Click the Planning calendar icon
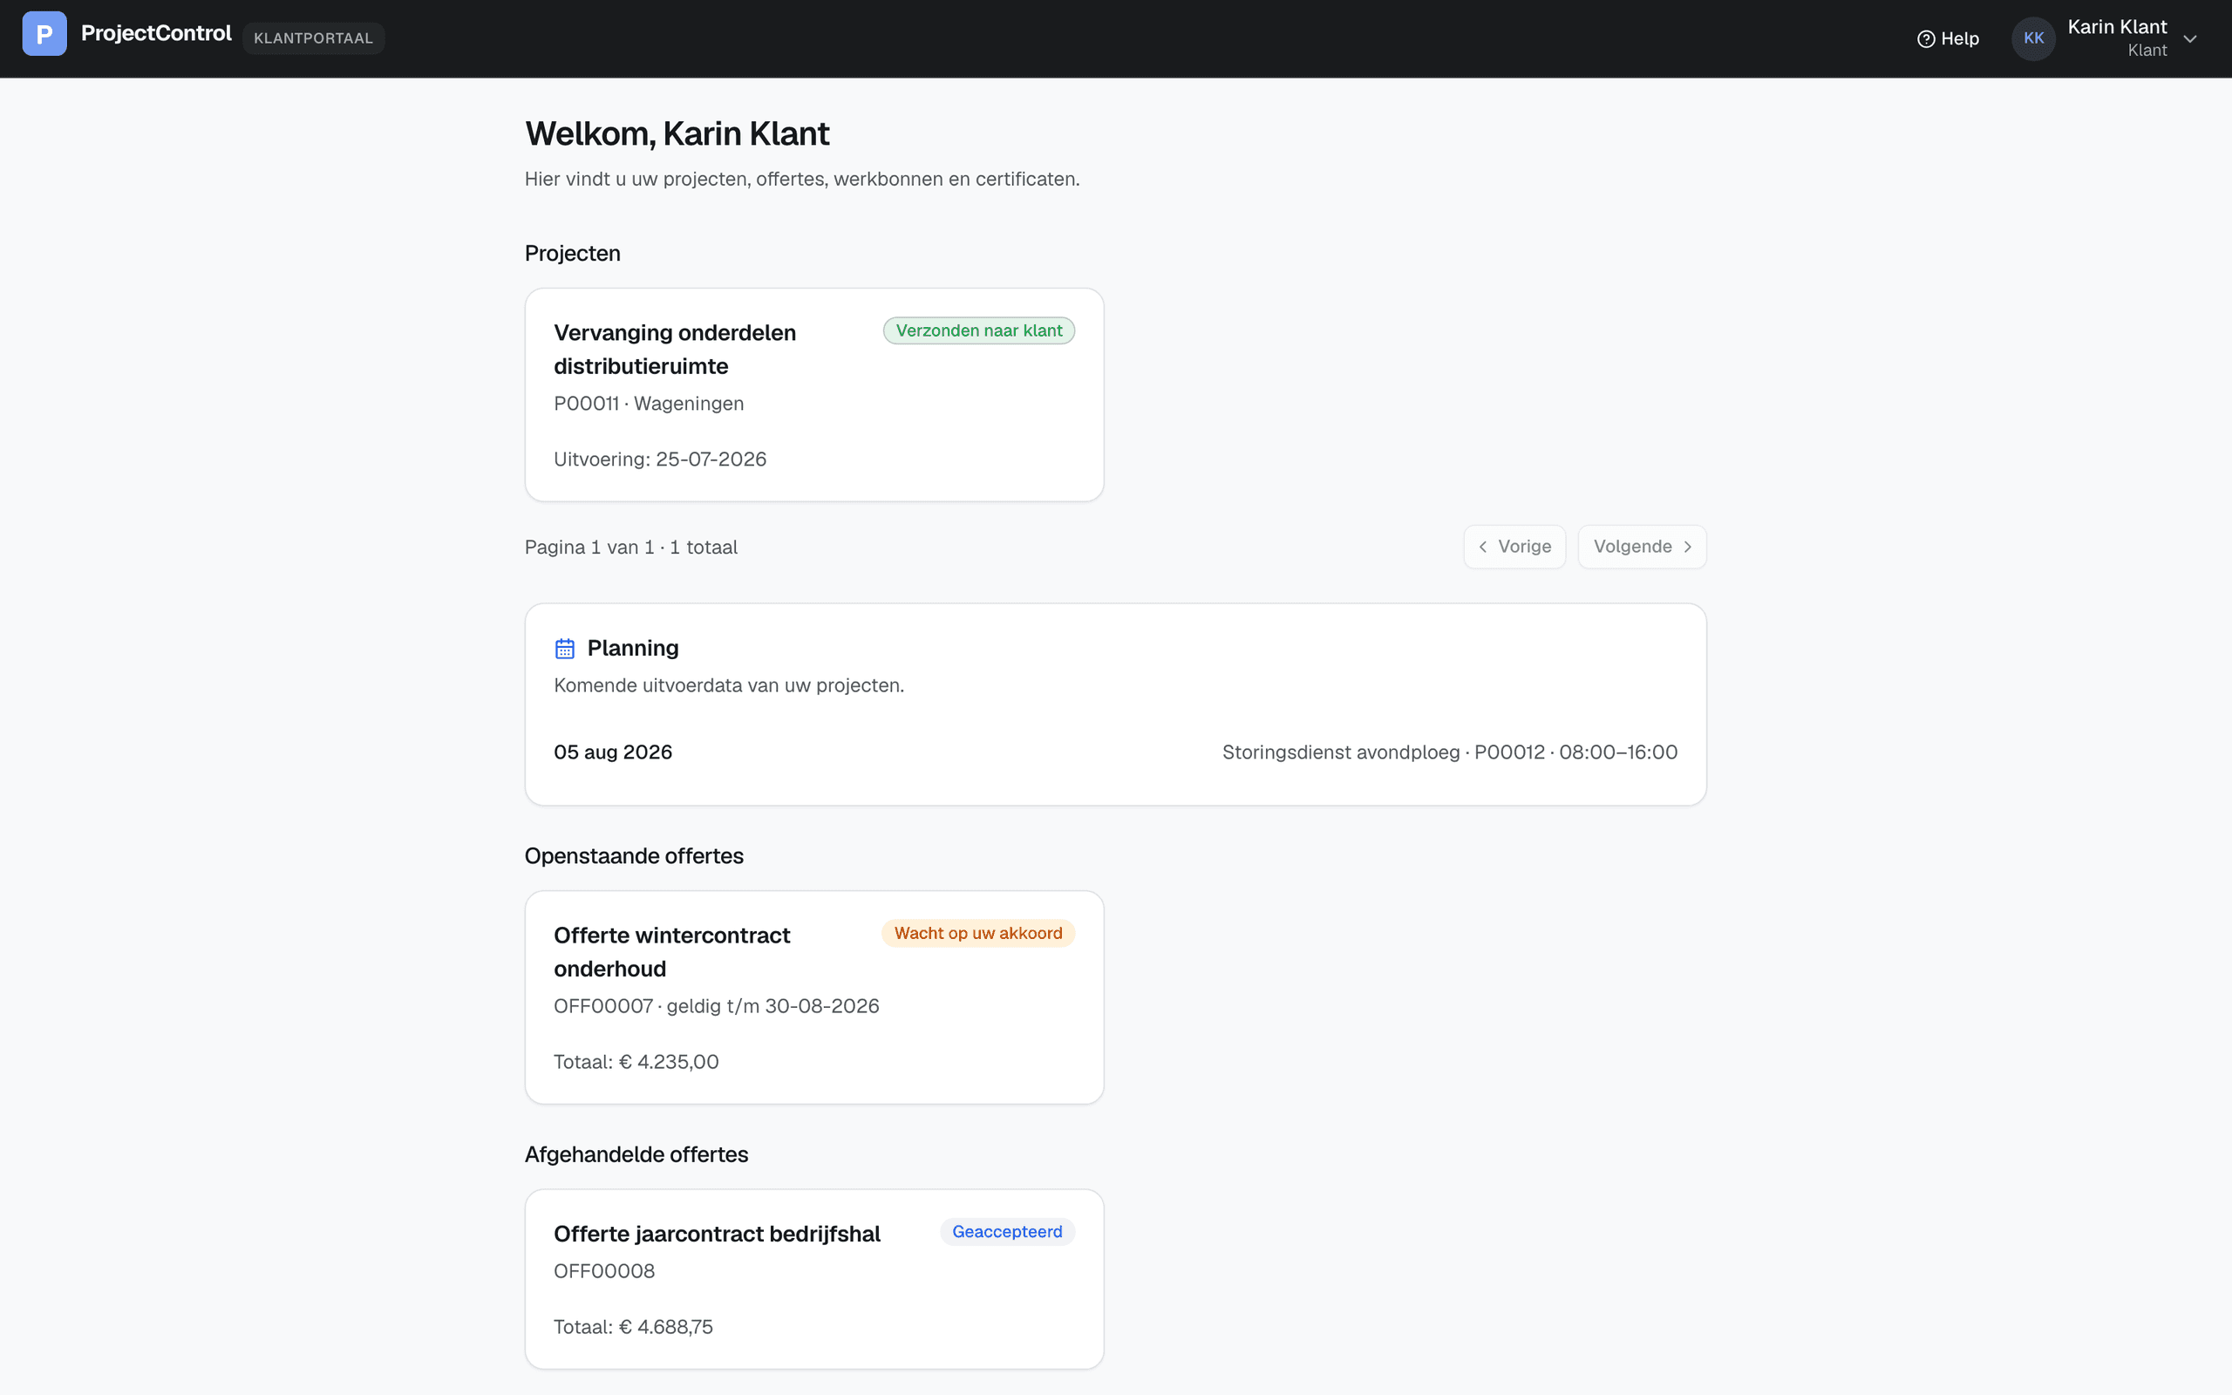Screen dimensions: 2232x1395 564,649
